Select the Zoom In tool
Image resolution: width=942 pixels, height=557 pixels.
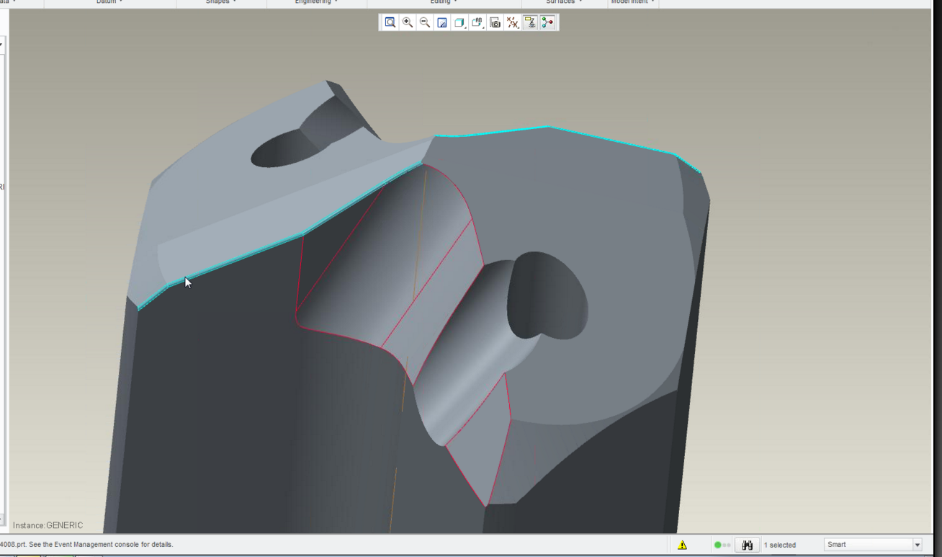(408, 22)
